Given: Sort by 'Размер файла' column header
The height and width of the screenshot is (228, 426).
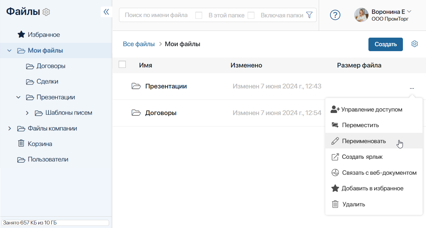Looking at the screenshot, I should (x=359, y=65).
